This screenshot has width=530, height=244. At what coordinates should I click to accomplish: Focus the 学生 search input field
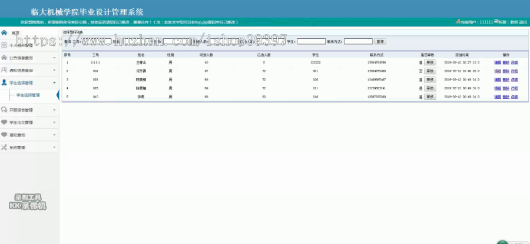(x=312, y=42)
